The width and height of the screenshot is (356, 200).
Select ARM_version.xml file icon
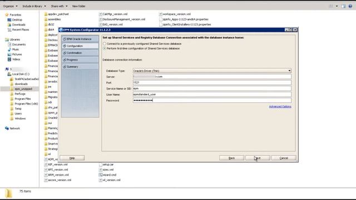[x=46, y=175]
